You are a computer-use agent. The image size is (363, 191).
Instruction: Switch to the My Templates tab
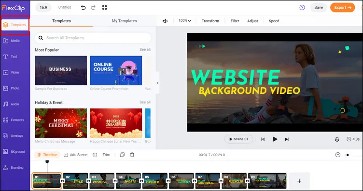click(125, 21)
